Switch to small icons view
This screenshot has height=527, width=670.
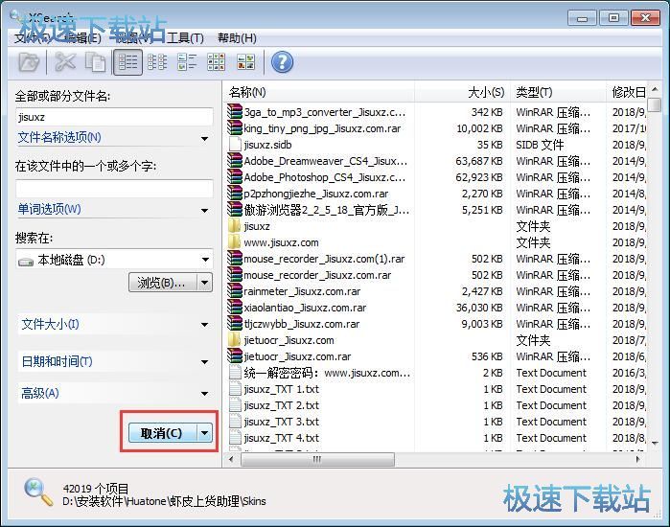(x=187, y=62)
